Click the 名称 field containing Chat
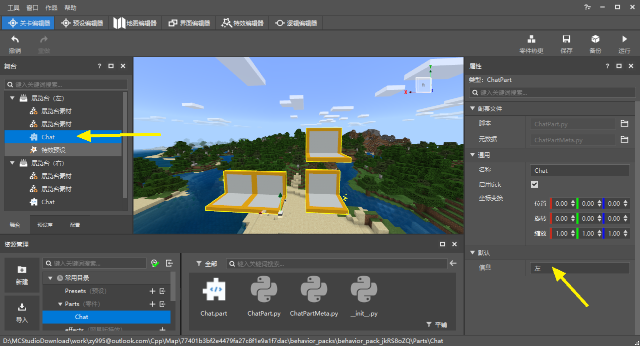The height and width of the screenshot is (346, 640). 580,170
